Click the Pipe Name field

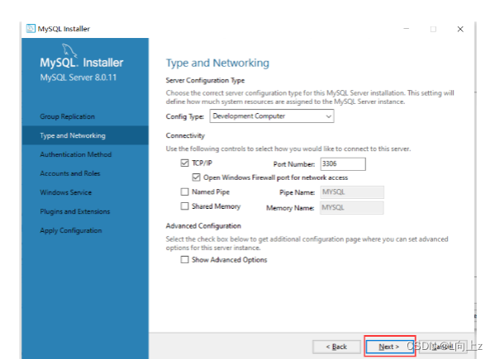click(352, 192)
